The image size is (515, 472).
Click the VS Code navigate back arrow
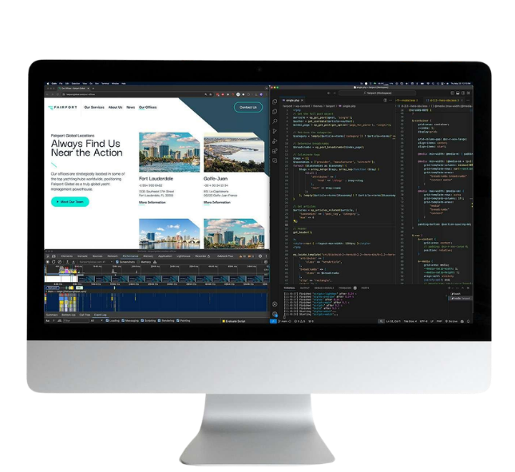pos(329,93)
